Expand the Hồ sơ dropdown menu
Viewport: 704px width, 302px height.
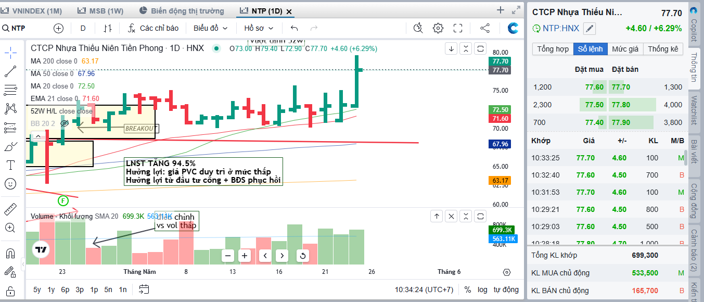[x=259, y=28]
